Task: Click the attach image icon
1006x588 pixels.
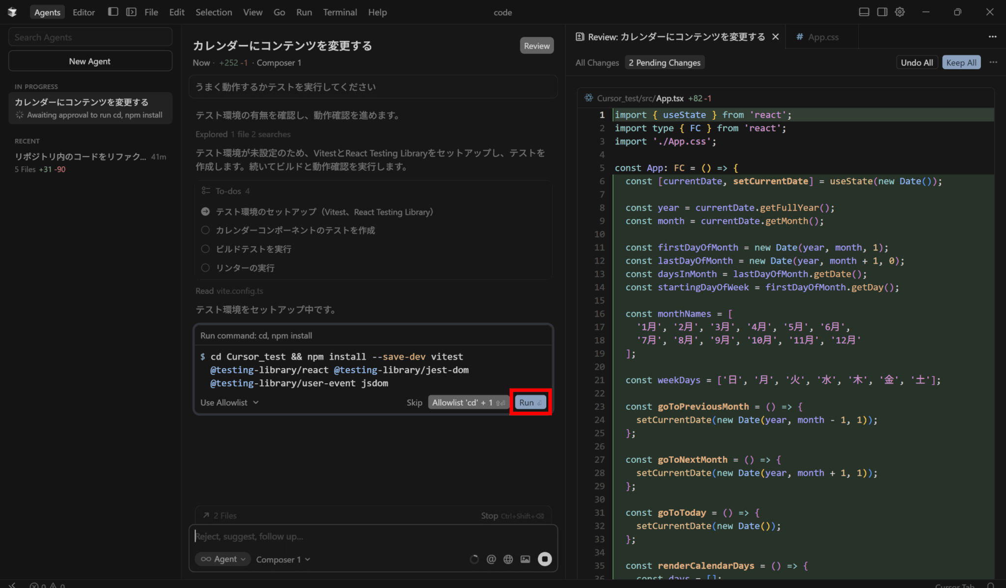Action: coord(525,559)
